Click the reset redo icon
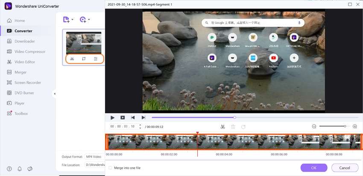This screenshot has width=363, height=176. pos(243,127)
